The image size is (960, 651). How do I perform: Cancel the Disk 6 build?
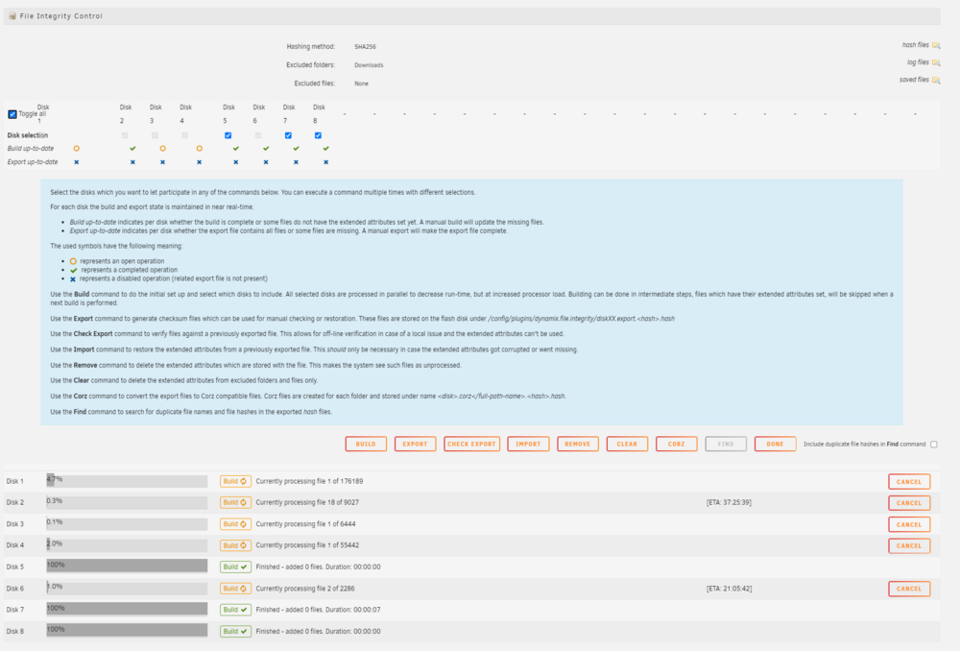pyautogui.click(x=909, y=590)
